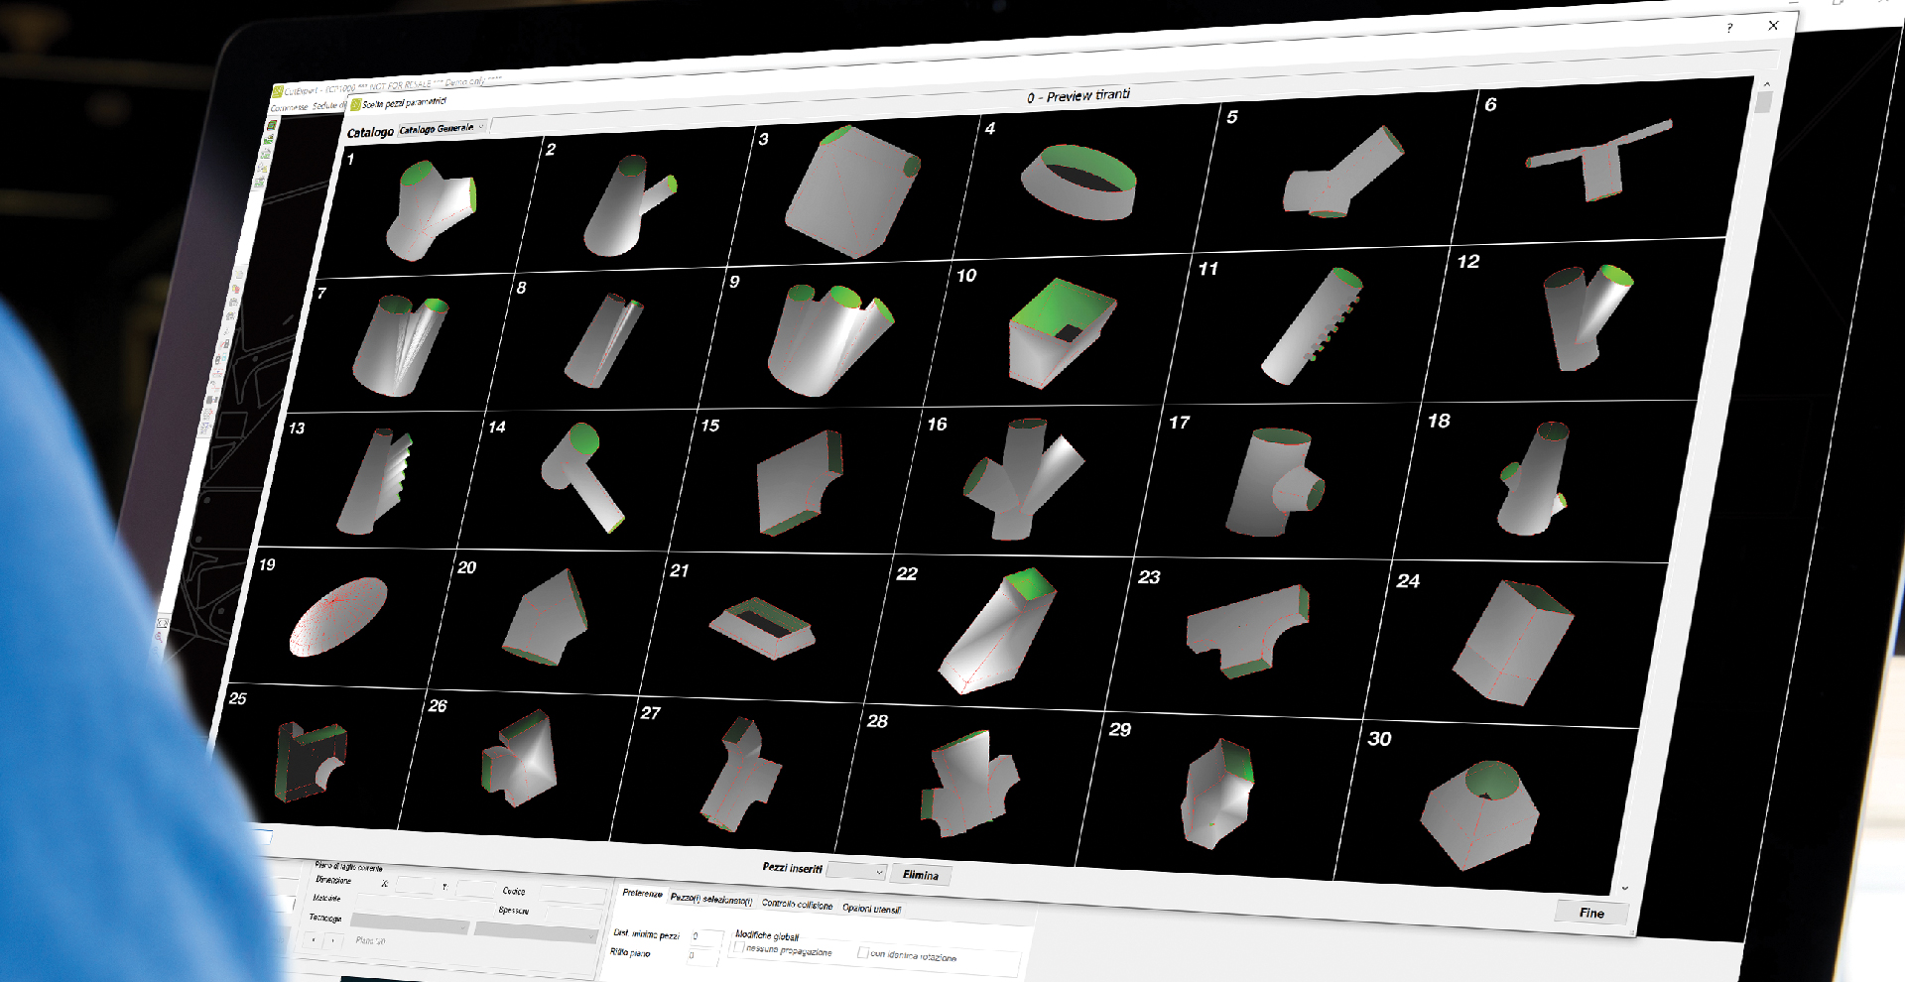Choose piece 10 rectangular hopper
1905x982 pixels.
(x=1063, y=332)
